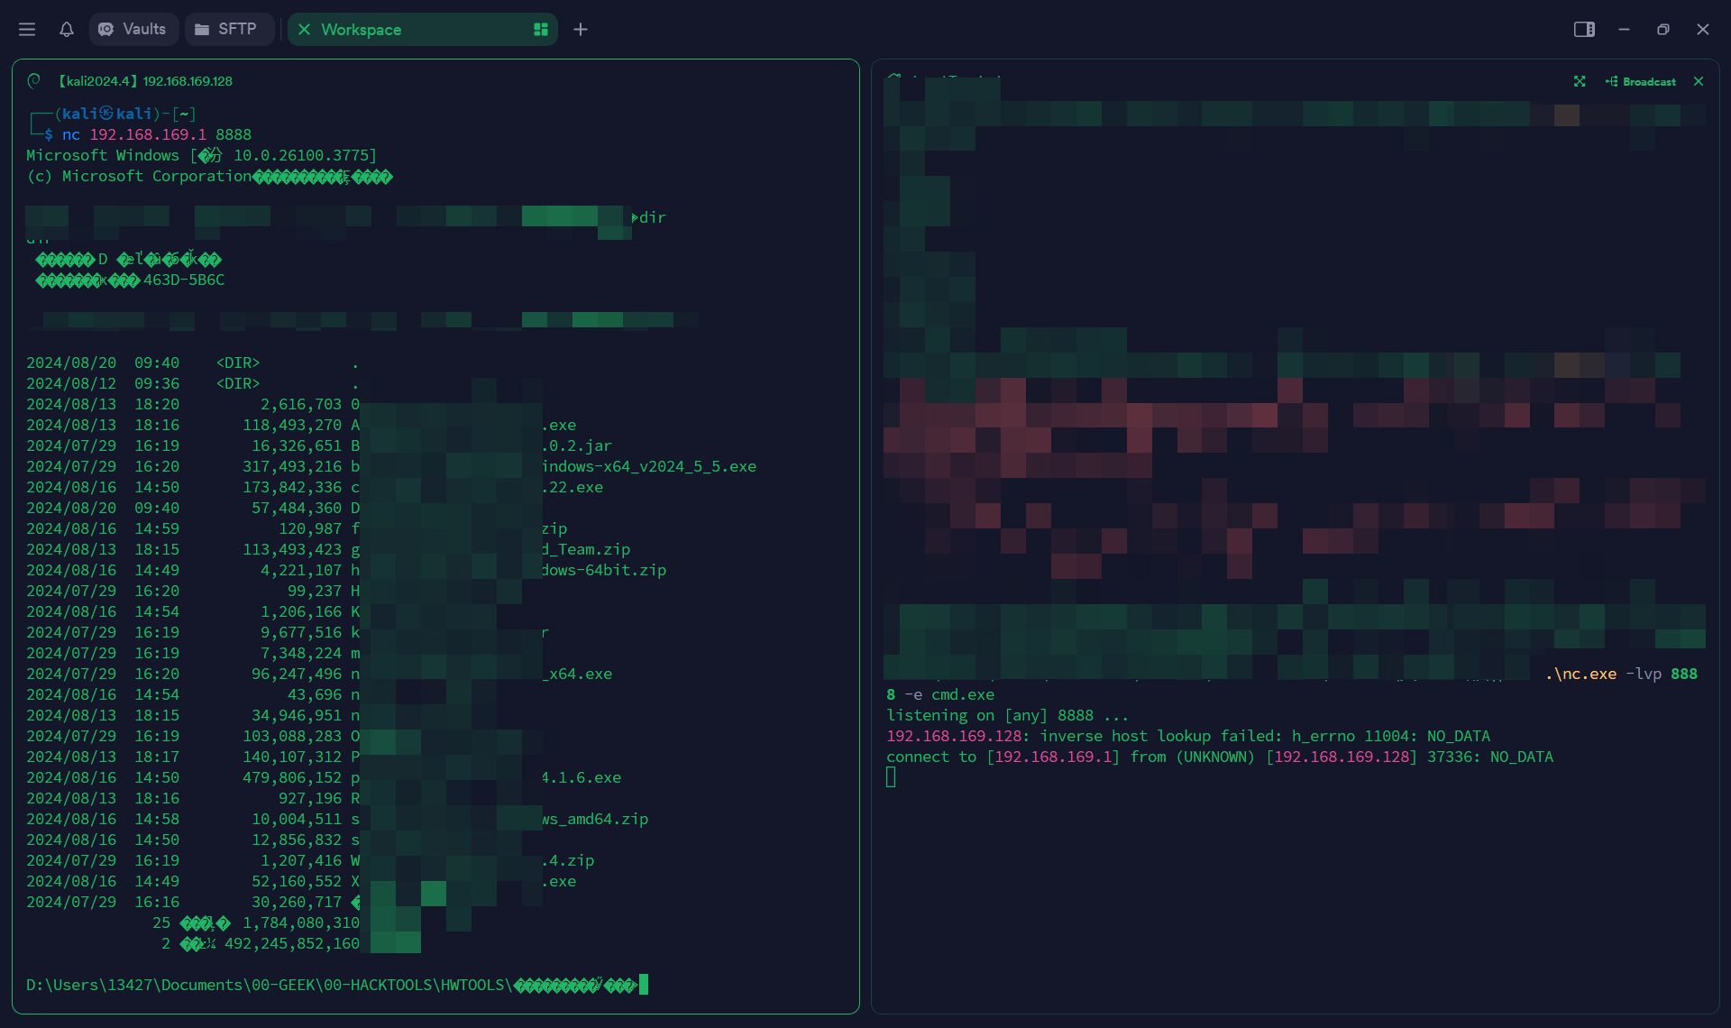This screenshot has width=1731, height=1028.
Task: Click the '.\nc.exe -lvp 888' command
Action: (1621, 674)
